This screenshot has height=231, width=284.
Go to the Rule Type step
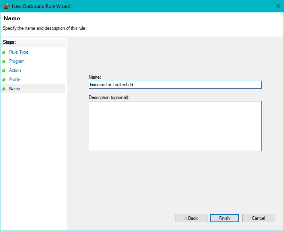tap(19, 52)
